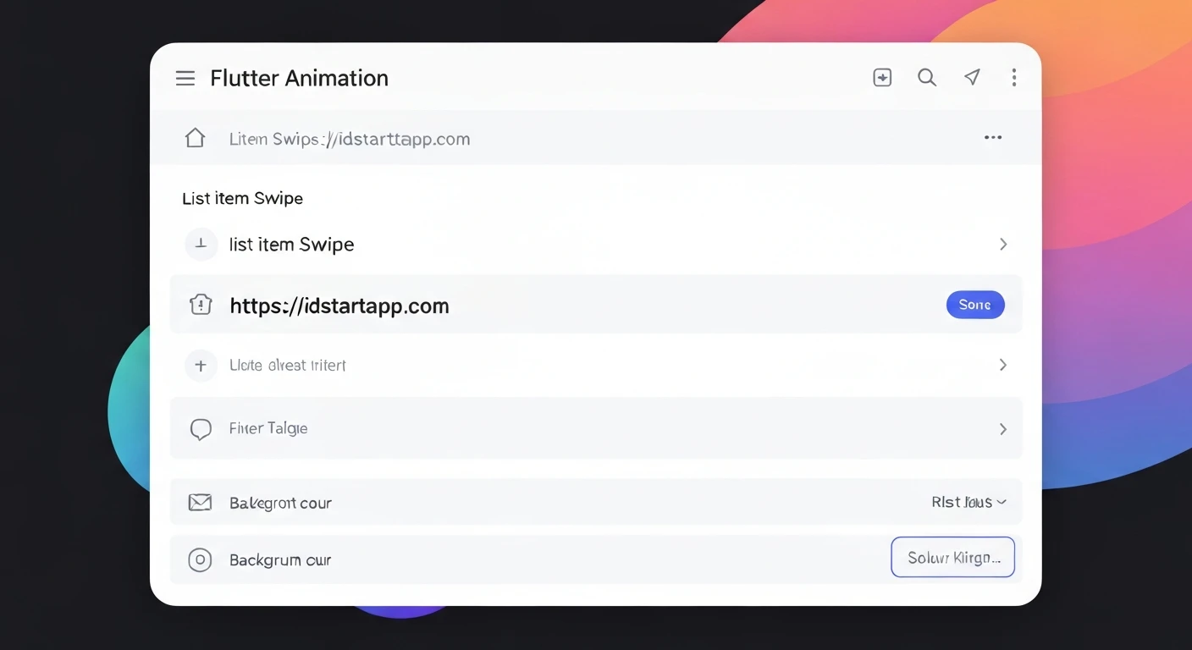This screenshot has height=650, width=1192.
Task: Open the vertical three-dot overflow menu
Action: coord(1013,78)
